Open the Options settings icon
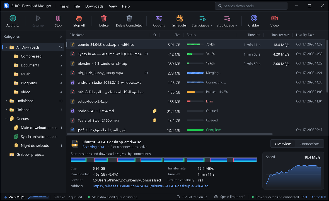The image size is (329, 201). coord(159,18)
